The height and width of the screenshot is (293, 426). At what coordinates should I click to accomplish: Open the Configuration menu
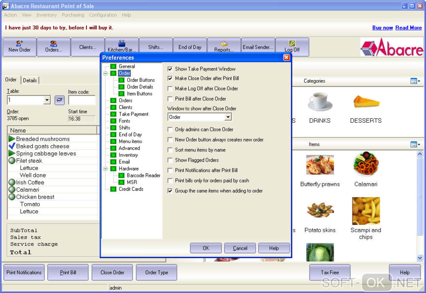click(x=103, y=15)
